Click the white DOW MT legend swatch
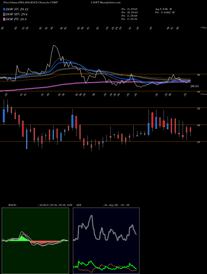The height and width of the screenshot is (274, 207). coord(5,15)
